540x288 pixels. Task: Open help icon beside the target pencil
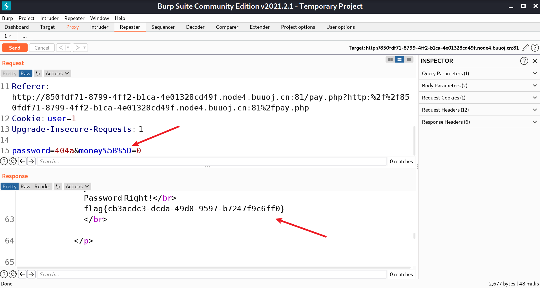click(535, 48)
